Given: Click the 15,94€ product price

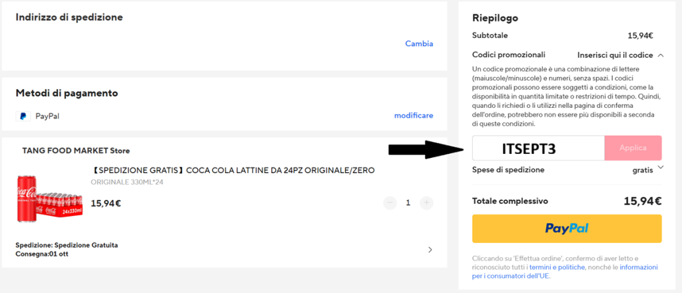Looking at the screenshot, I should coord(106,202).
